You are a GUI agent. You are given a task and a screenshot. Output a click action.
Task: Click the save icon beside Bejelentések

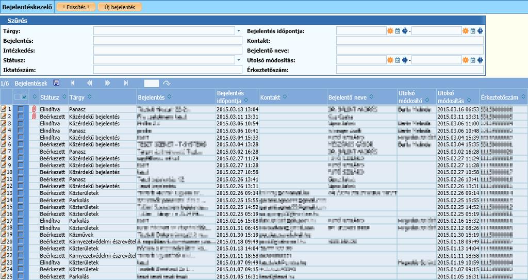coord(57,83)
